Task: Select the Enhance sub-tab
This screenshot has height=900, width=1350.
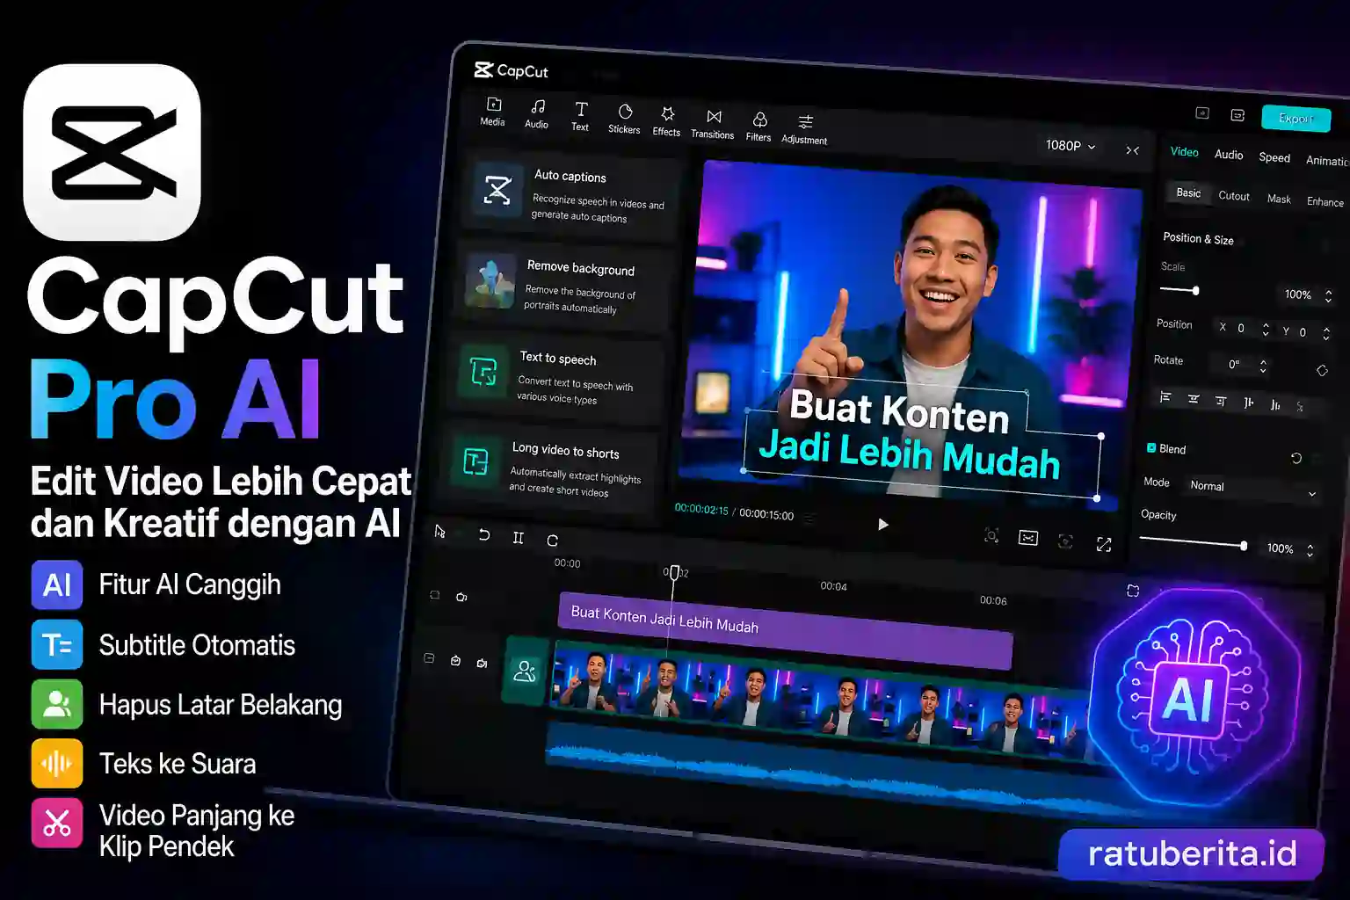Action: point(1325,201)
